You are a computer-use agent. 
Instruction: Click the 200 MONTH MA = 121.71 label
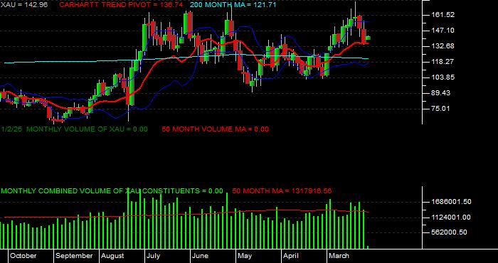[x=233, y=5]
